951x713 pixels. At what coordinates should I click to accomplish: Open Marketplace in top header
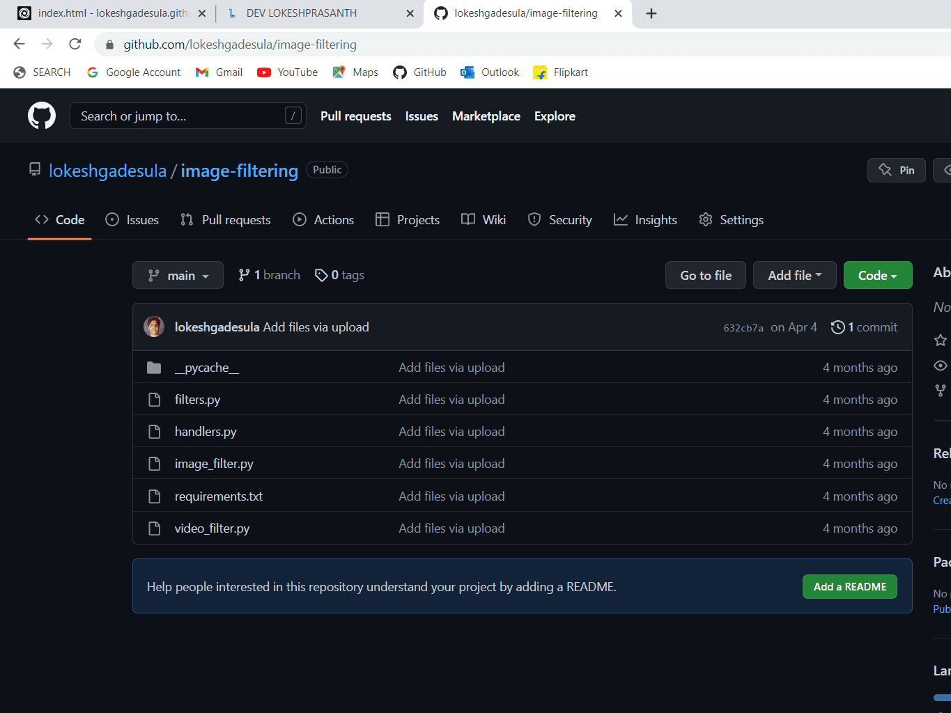pyautogui.click(x=486, y=116)
